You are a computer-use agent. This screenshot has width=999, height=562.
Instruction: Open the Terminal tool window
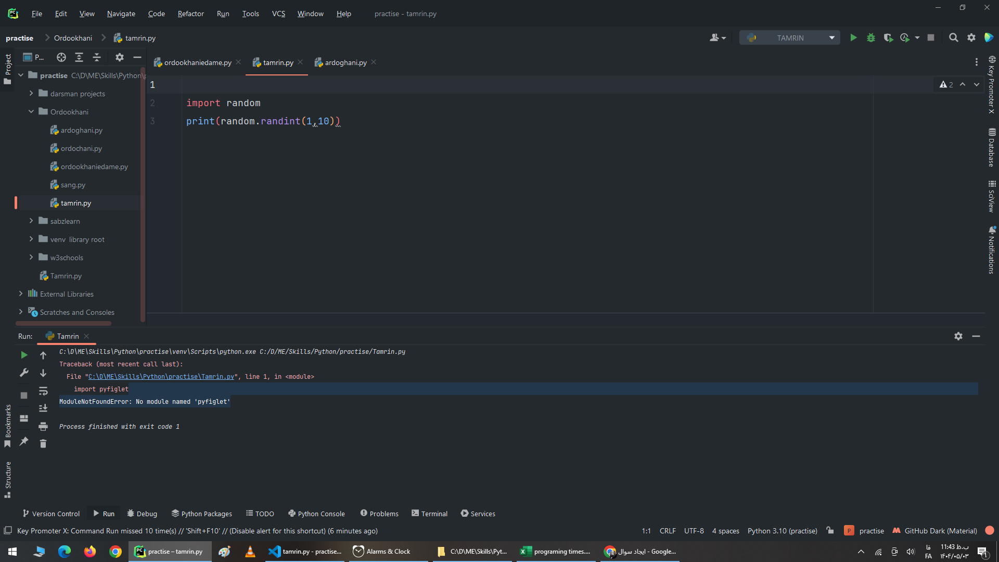coord(429,514)
